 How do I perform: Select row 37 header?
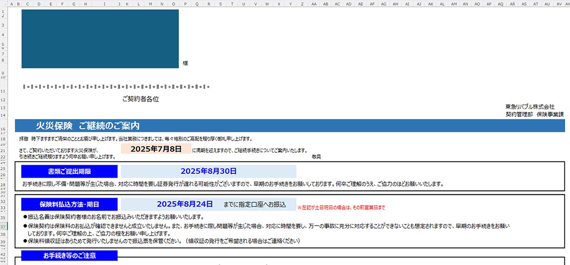[4, 227]
